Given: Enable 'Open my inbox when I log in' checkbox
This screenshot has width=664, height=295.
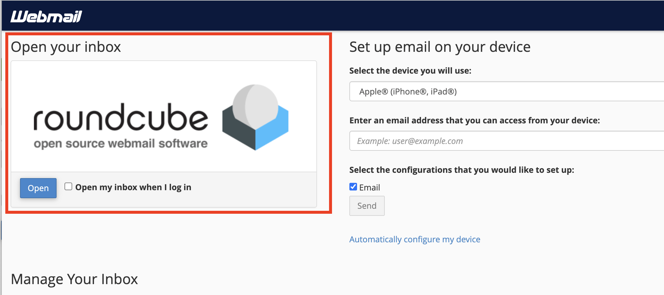Looking at the screenshot, I should pyautogui.click(x=68, y=187).
